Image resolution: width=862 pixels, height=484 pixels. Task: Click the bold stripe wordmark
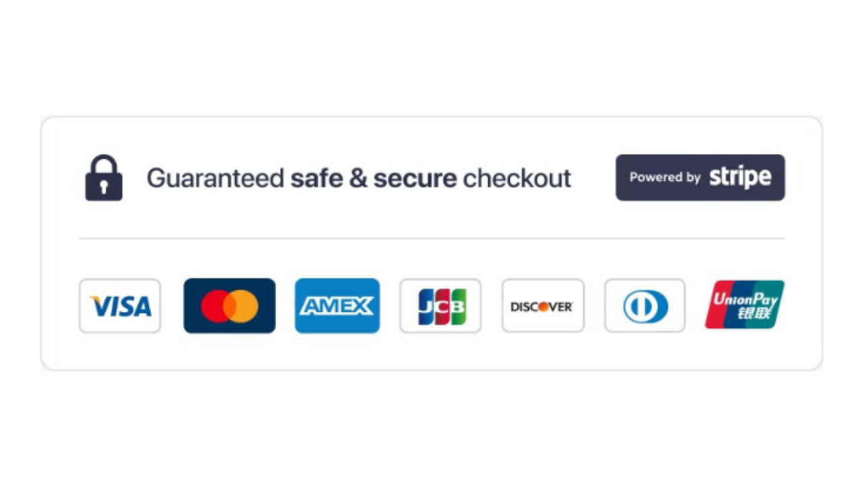point(740,177)
